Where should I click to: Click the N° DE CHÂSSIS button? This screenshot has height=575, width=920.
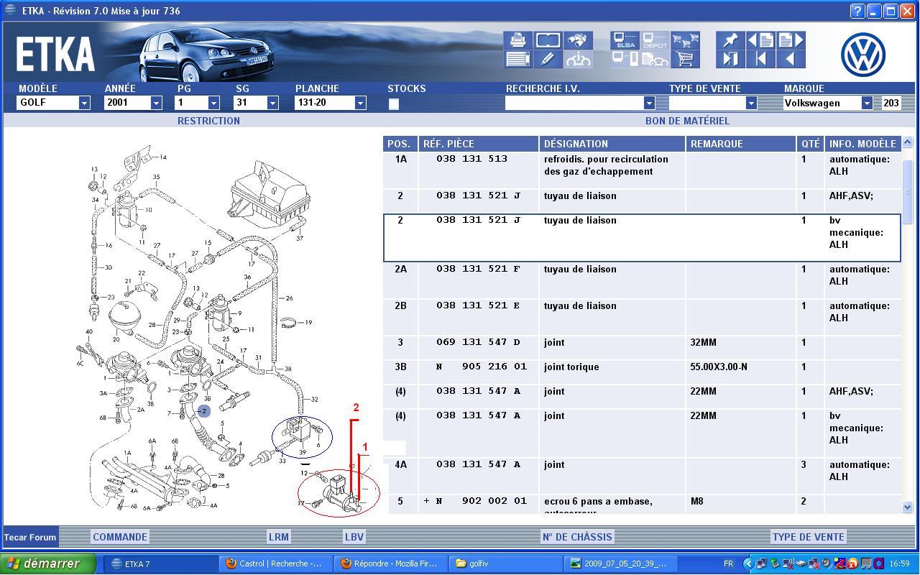[577, 537]
